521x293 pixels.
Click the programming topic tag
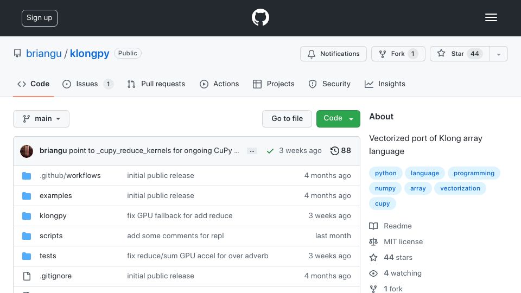pos(474,173)
